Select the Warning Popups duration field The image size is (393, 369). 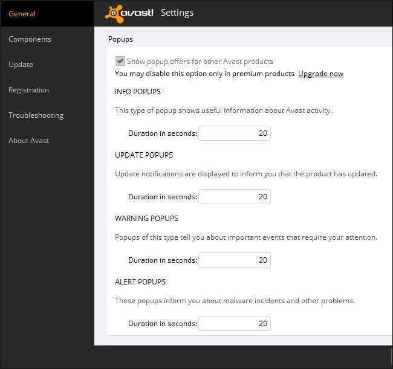tap(234, 260)
